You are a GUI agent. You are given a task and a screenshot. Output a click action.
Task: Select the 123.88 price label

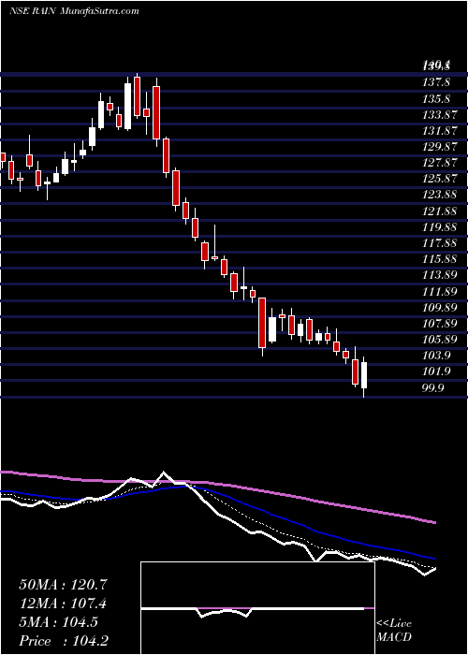(439, 195)
